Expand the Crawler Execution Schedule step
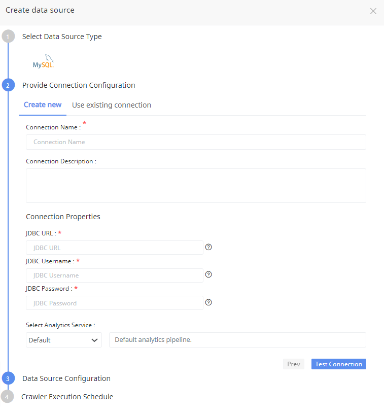Viewport: 384px width, 416px height. tap(67, 397)
